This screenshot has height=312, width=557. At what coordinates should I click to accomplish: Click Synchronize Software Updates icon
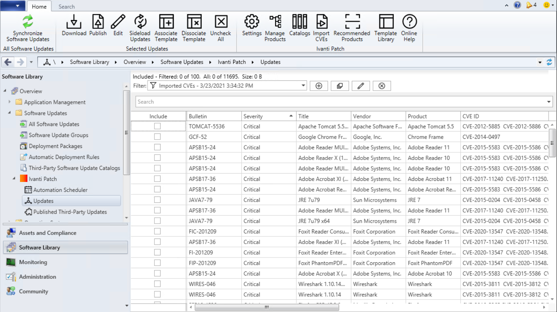tap(28, 22)
